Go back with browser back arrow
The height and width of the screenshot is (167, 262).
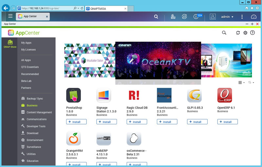[x=6, y=8]
